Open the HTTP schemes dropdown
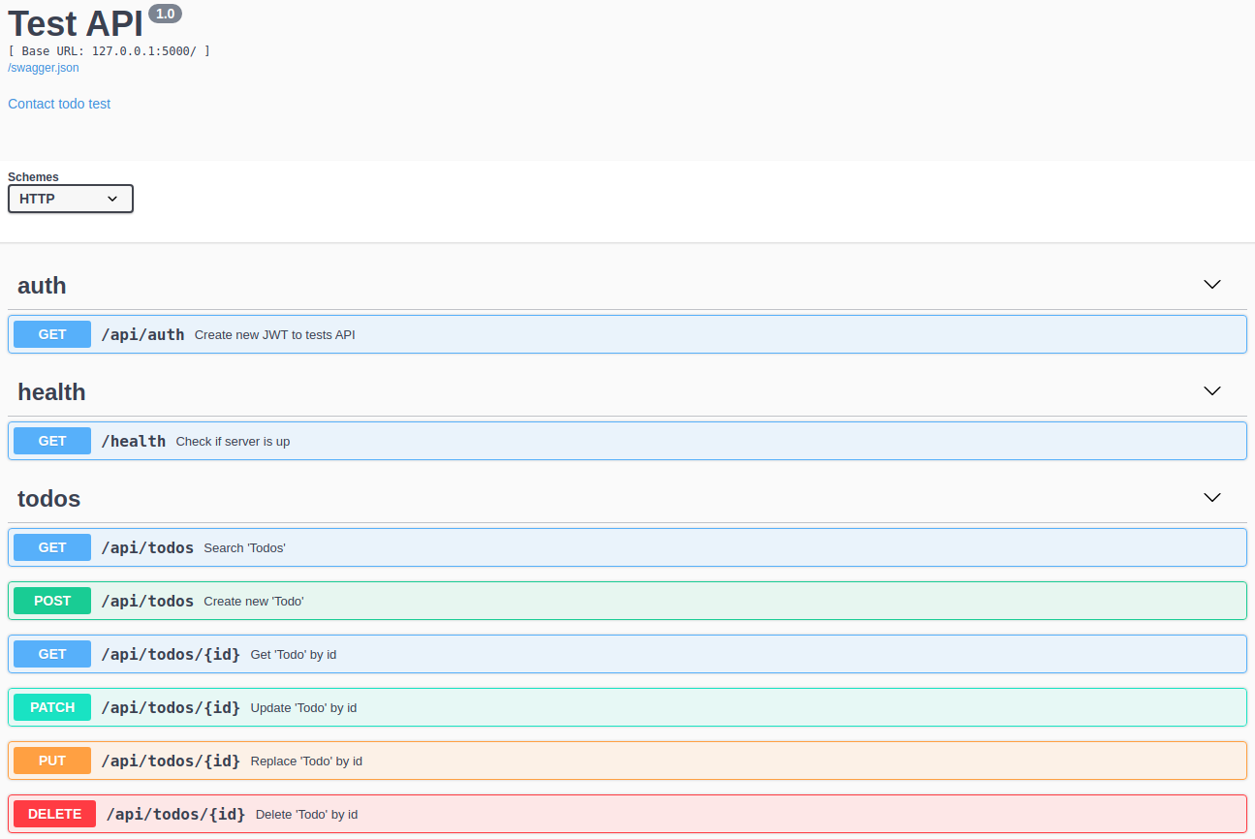The image size is (1255, 839). [71, 199]
